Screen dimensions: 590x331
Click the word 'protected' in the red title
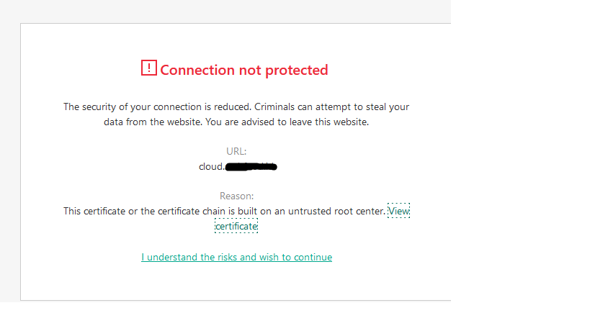click(297, 71)
